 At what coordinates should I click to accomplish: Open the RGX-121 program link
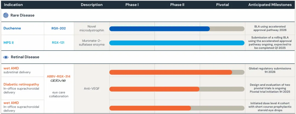tap(58, 42)
